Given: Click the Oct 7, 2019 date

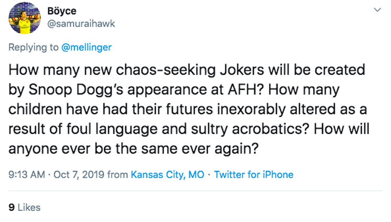Looking at the screenshot, I should pyautogui.click(x=79, y=175).
